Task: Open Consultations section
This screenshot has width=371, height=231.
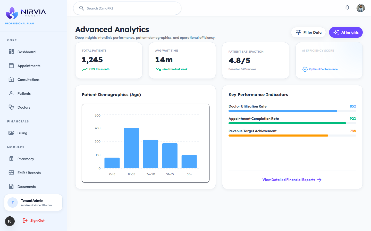Action: (33, 80)
